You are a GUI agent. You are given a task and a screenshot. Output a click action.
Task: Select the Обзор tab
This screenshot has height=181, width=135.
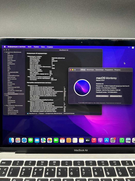tap(83, 70)
